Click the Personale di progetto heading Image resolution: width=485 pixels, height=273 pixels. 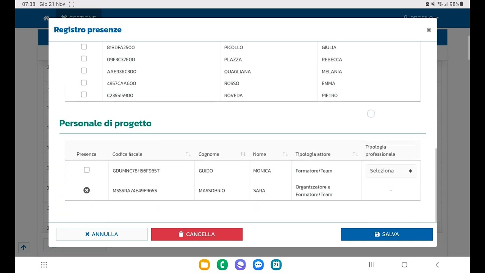tap(105, 123)
